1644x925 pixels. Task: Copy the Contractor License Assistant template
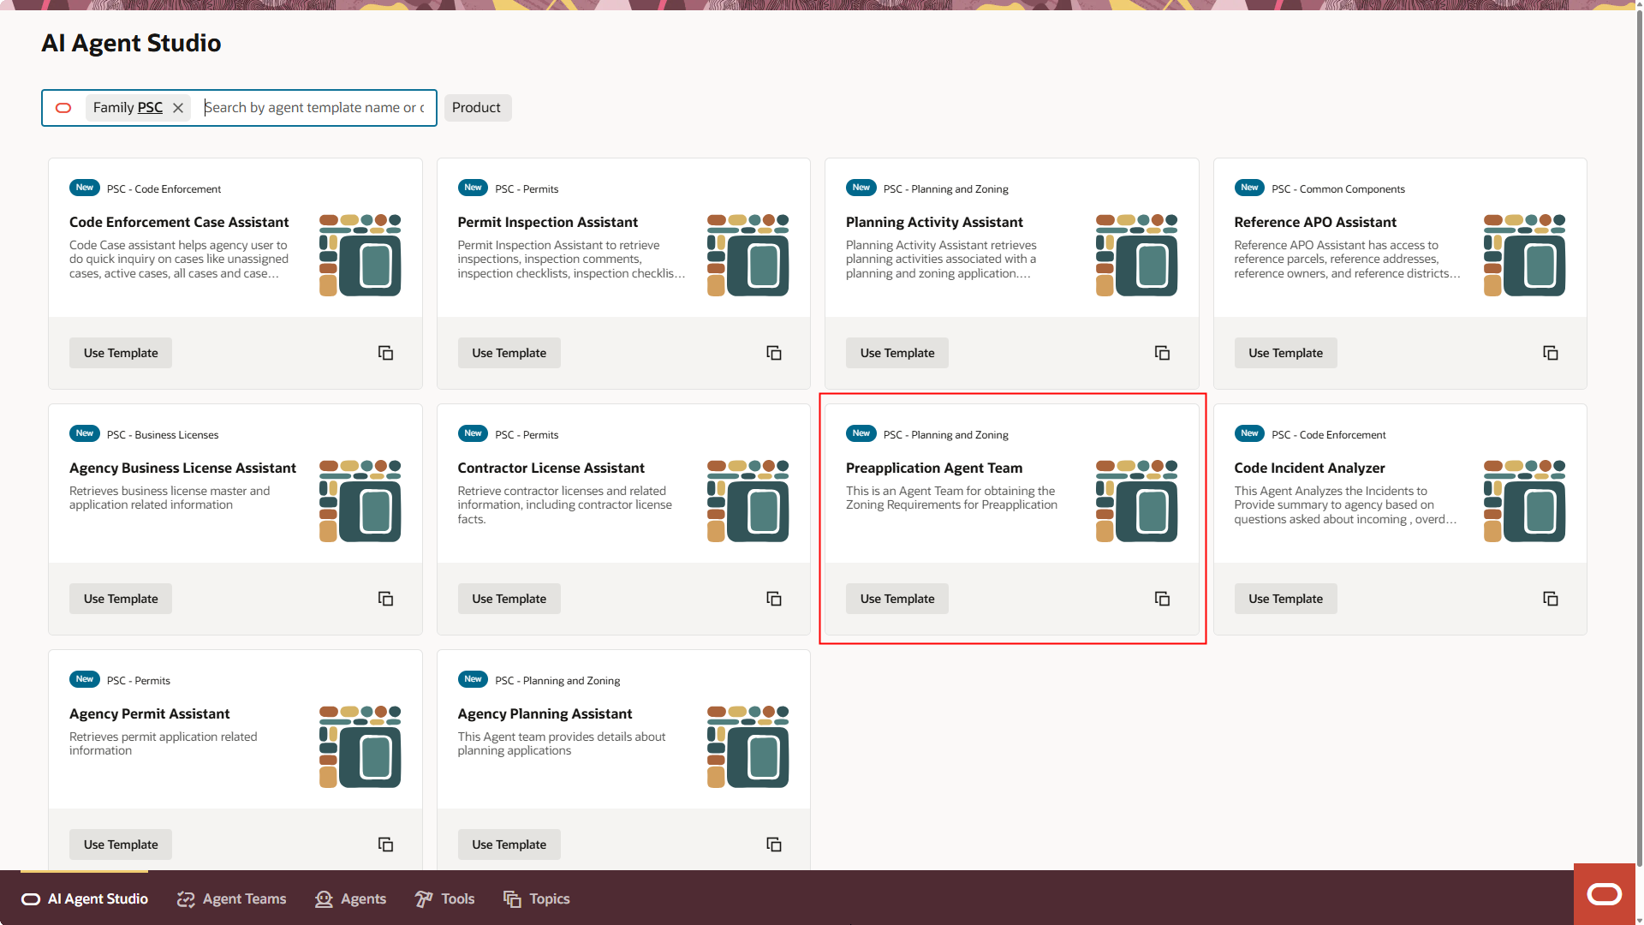tap(773, 599)
